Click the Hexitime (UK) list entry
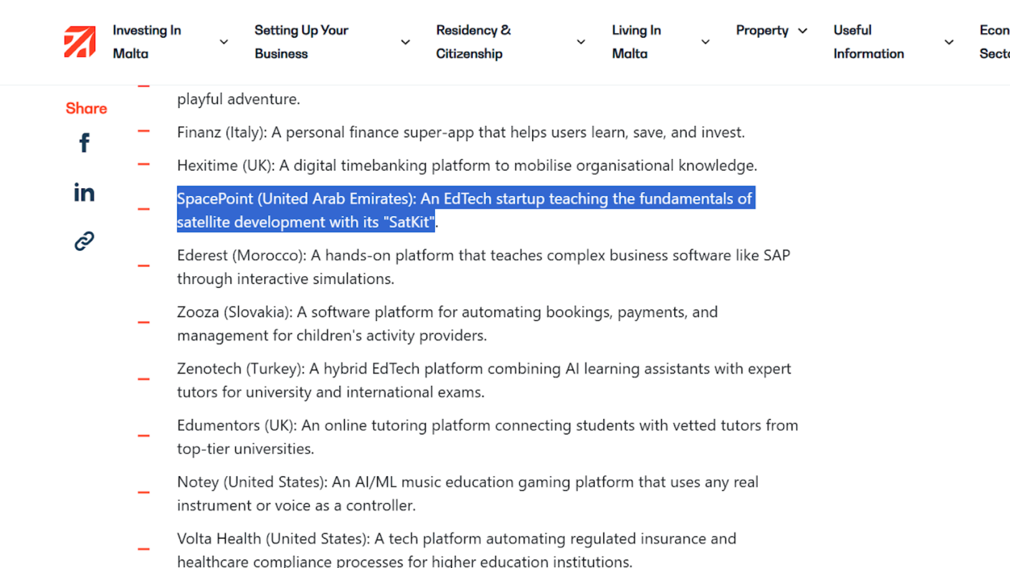Image resolution: width=1010 pixels, height=568 pixels. click(x=467, y=165)
